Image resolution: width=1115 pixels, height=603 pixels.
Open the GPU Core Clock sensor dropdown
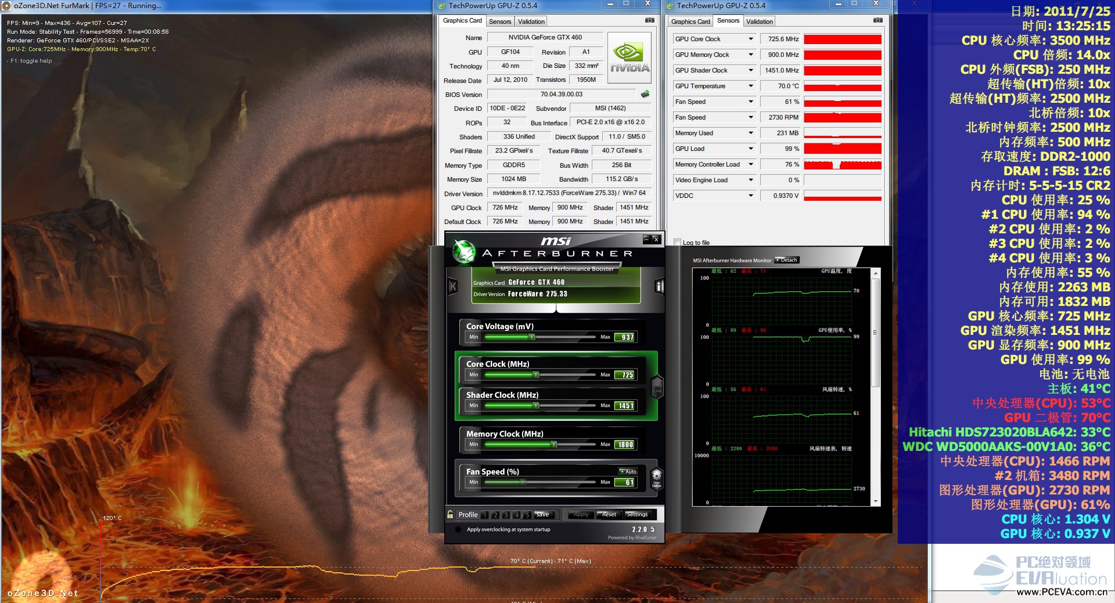pos(751,39)
